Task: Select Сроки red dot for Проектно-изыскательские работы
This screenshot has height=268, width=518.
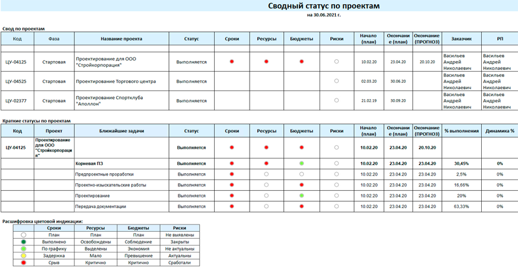Action: pyautogui.click(x=232, y=185)
